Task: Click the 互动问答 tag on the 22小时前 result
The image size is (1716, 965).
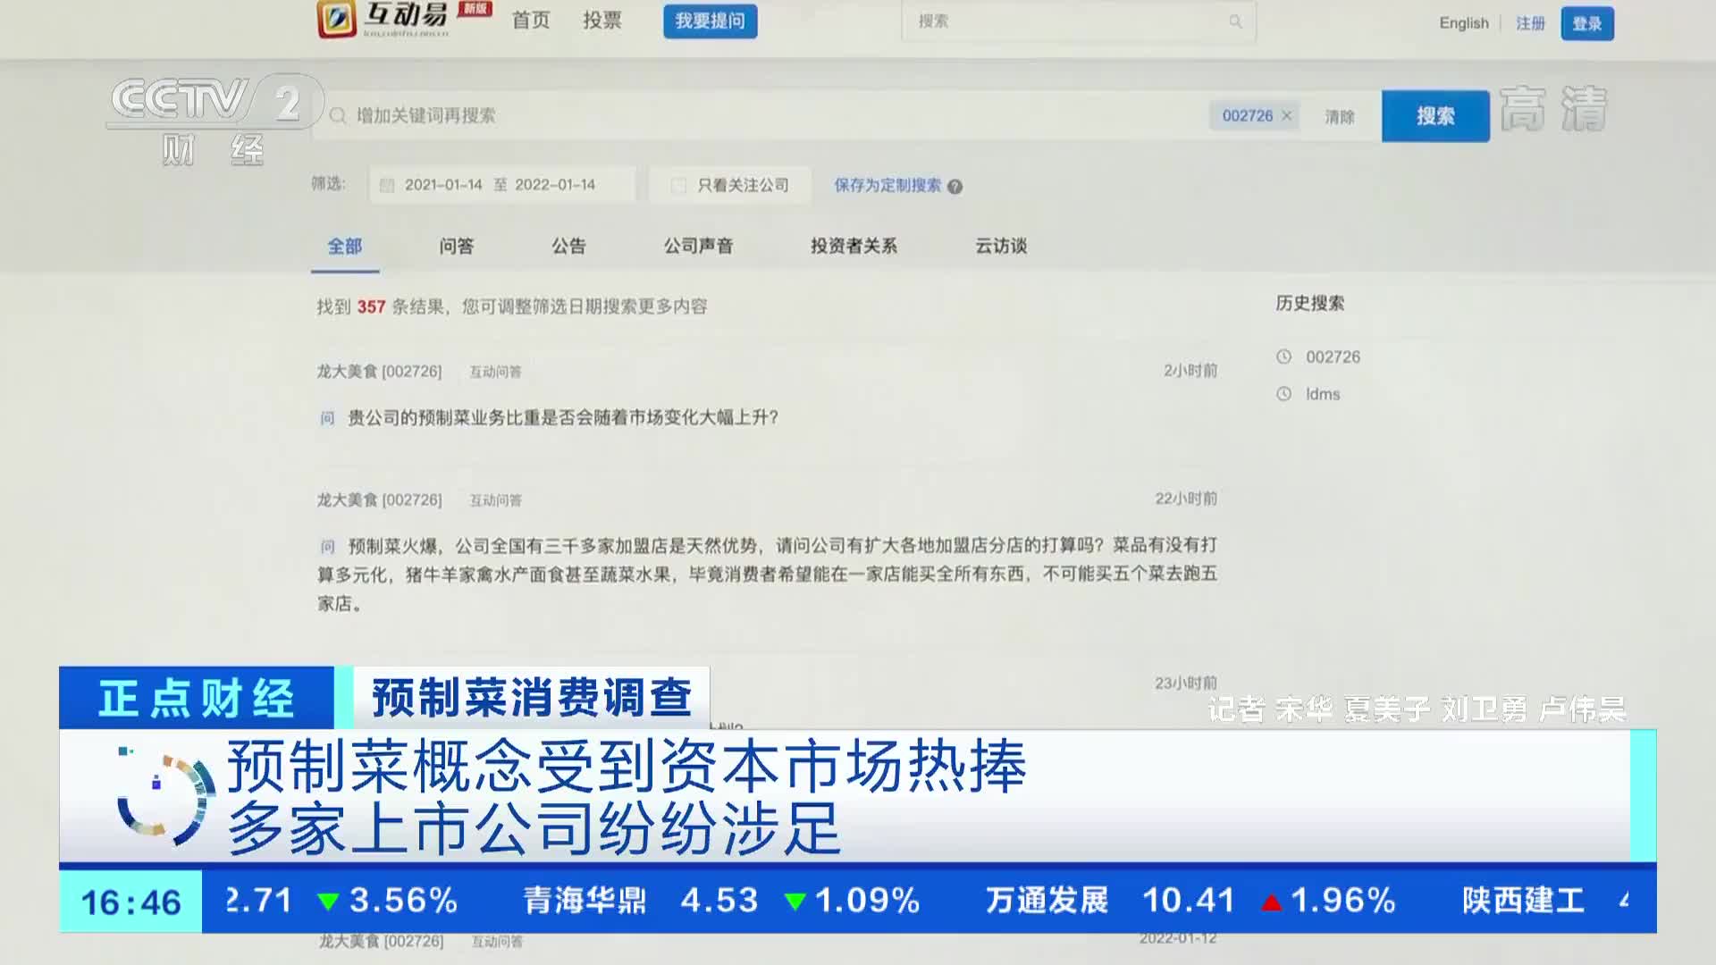Action: click(495, 500)
